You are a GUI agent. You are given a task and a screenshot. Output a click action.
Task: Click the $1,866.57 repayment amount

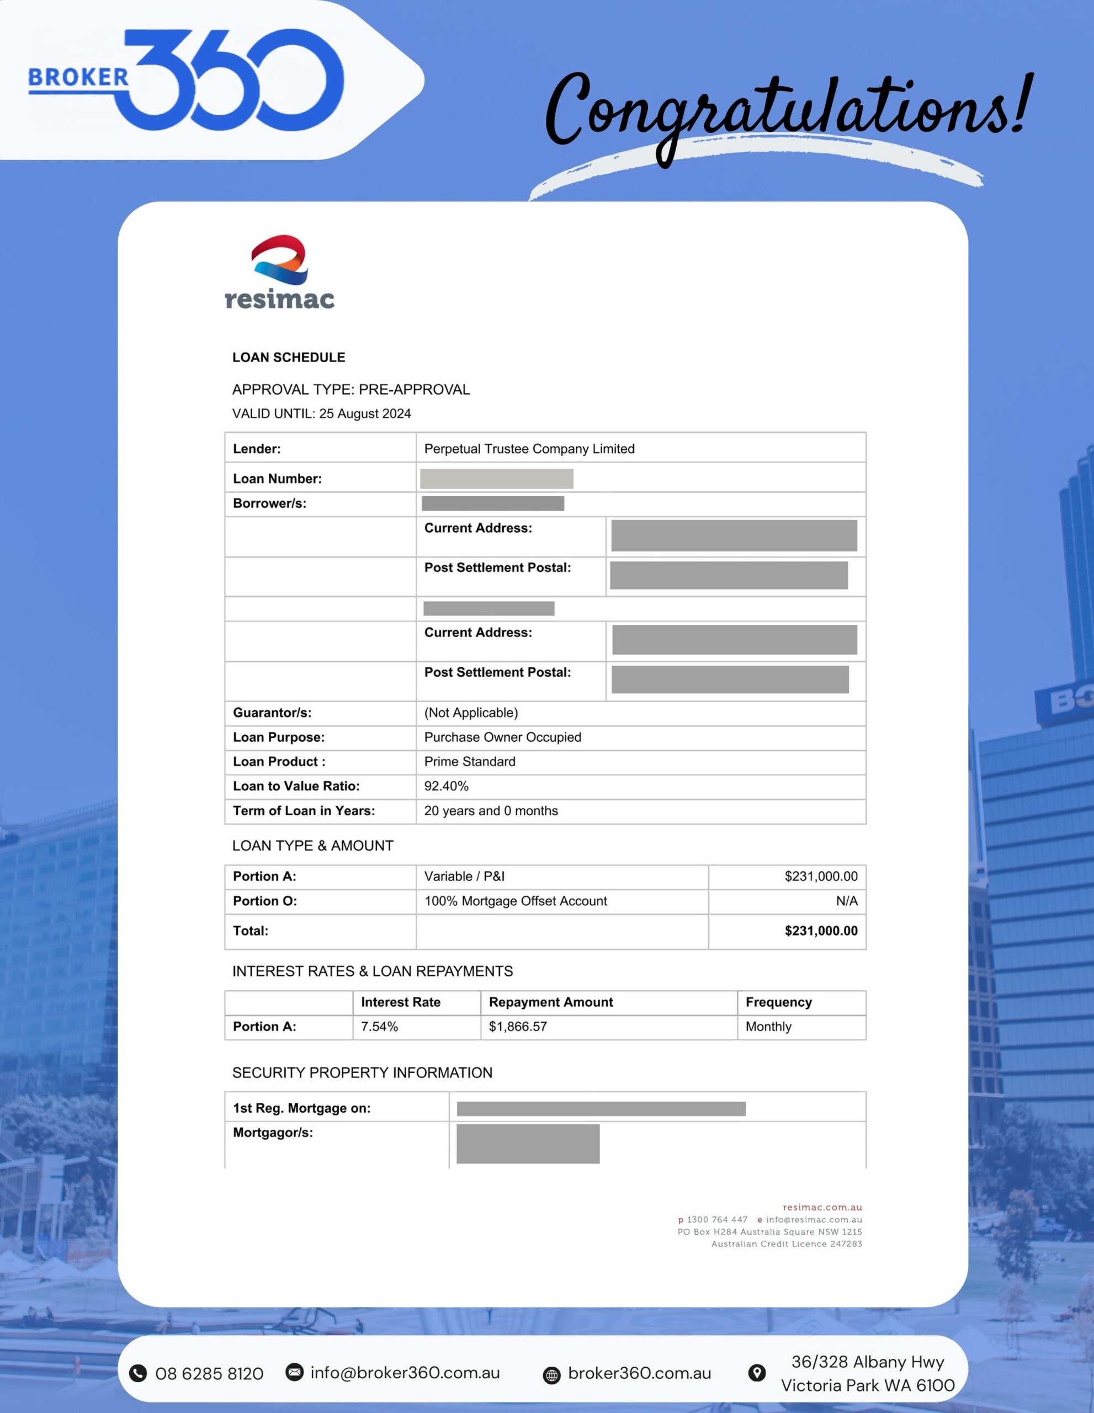click(x=518, y=1027)
